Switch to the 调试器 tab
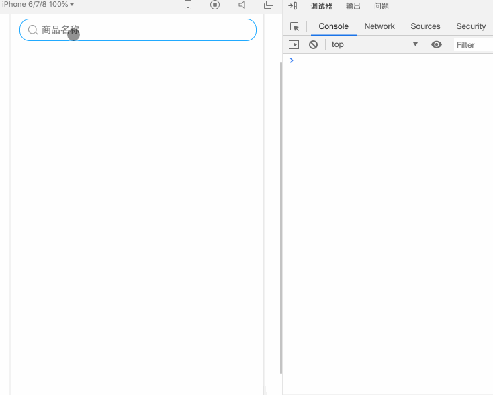Viewport: 493px width, 395px height. point(321,6)
